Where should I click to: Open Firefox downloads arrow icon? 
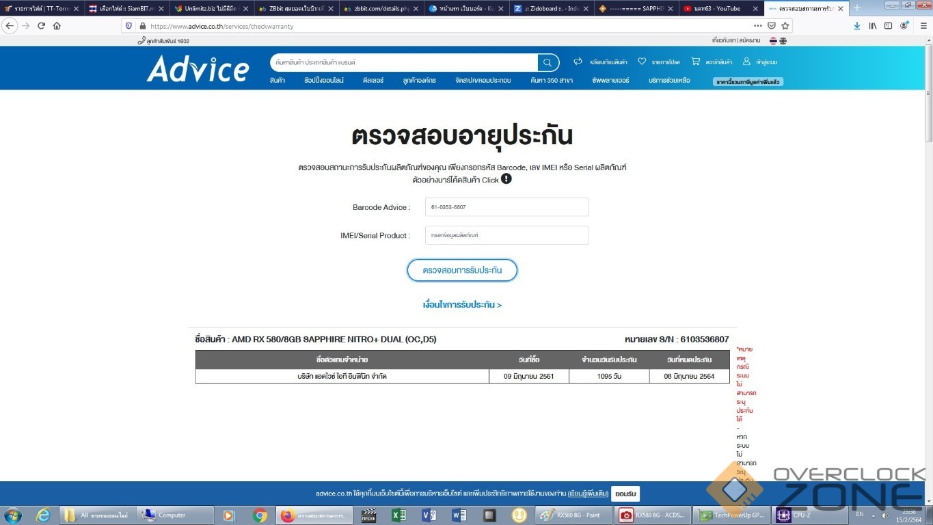pos(857,26)
